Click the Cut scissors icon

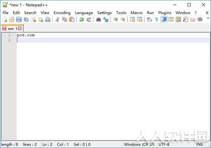click(x=57, y=20)
